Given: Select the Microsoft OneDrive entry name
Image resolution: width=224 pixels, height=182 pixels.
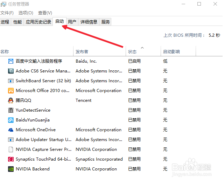Looking at the screenshot, I should pyautogui.click(x=36, y=130).
